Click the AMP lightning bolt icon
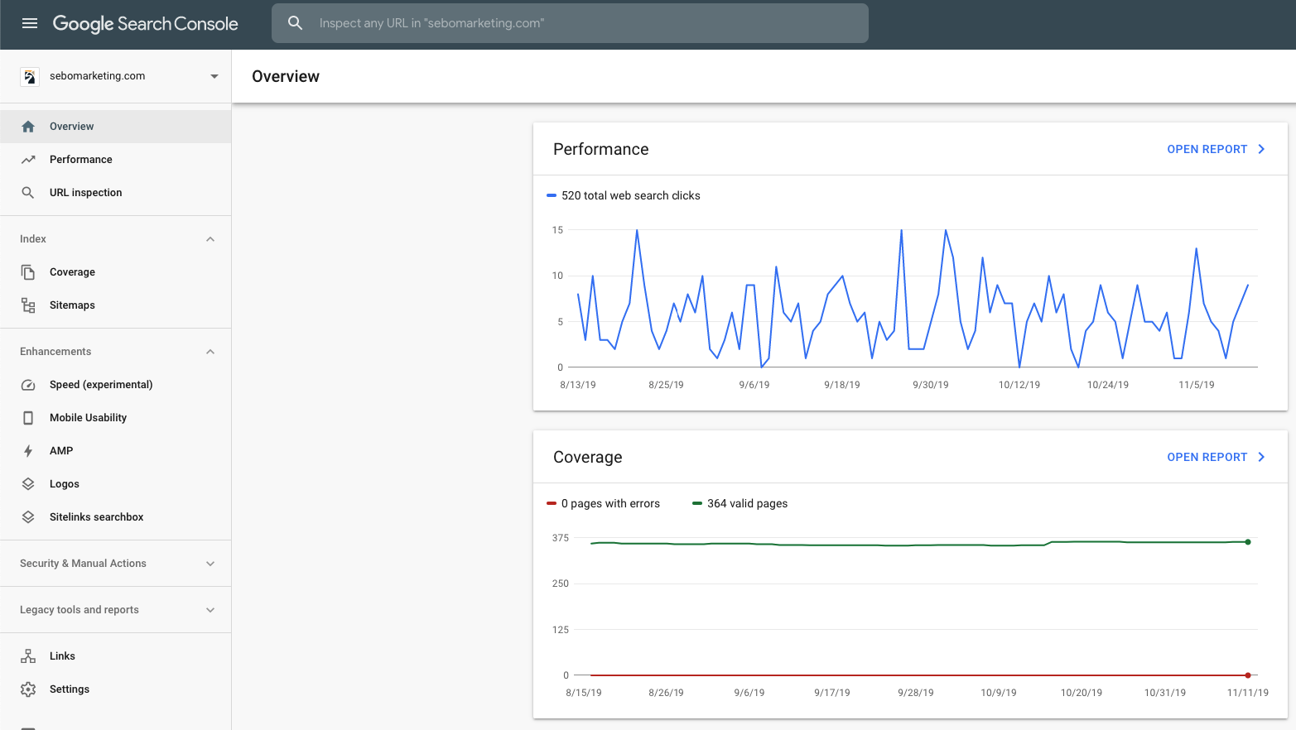This screenshot has width=1296, height=730. tap(28, 451)
